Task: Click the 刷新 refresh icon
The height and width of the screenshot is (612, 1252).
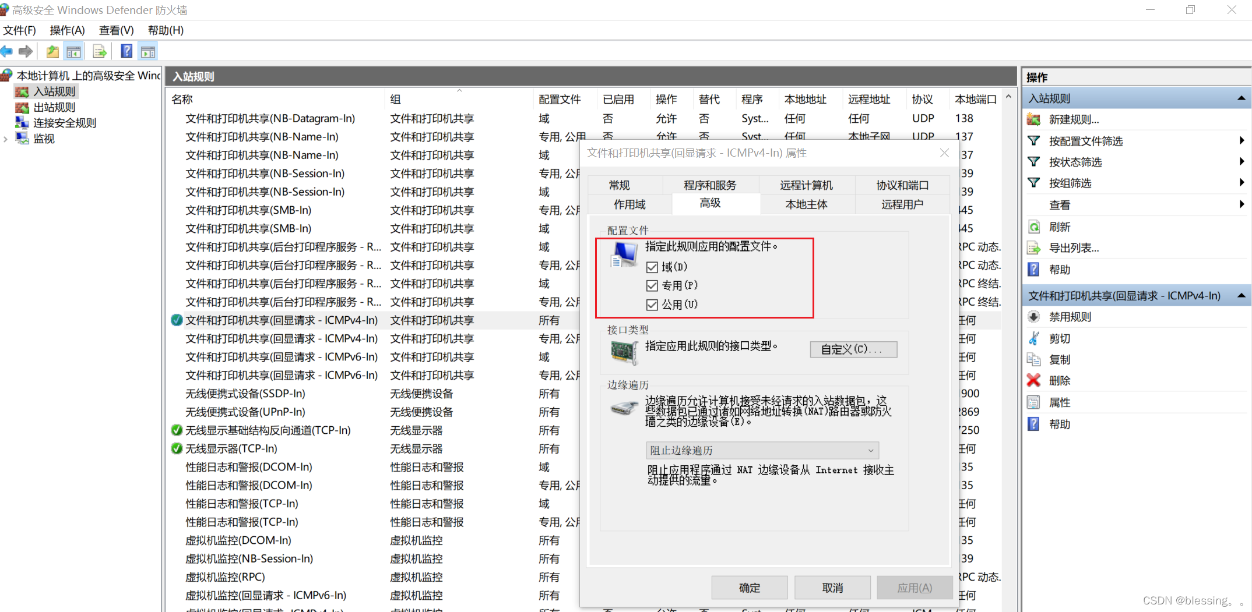Action: [1035, 227]
